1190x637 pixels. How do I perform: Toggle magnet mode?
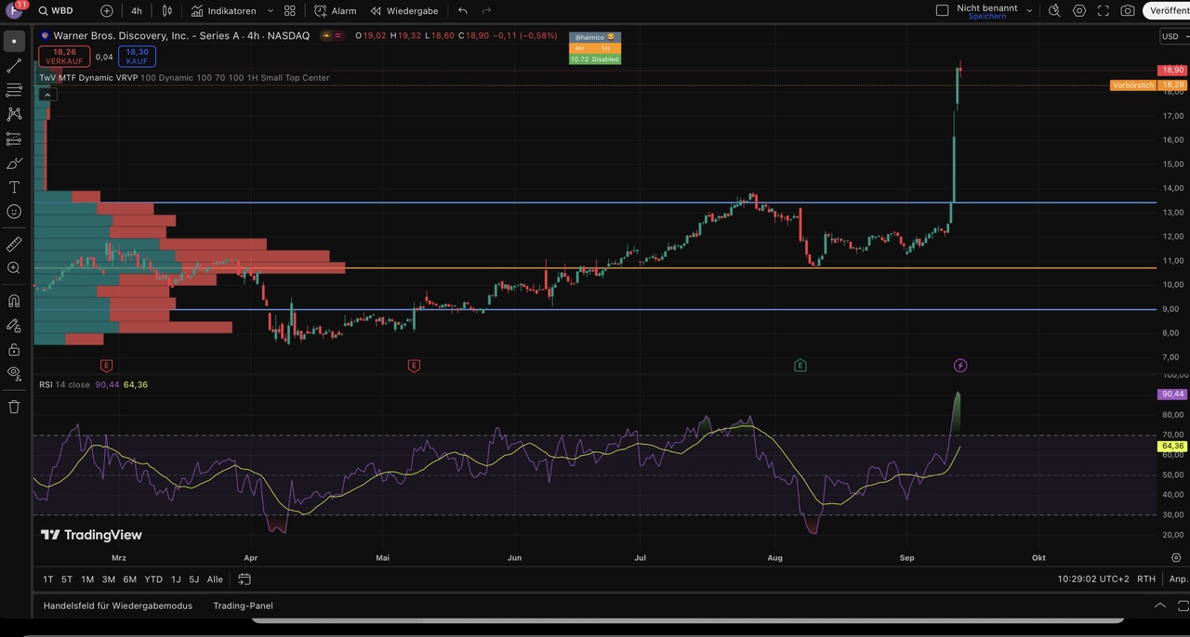(x=14, y=301)
